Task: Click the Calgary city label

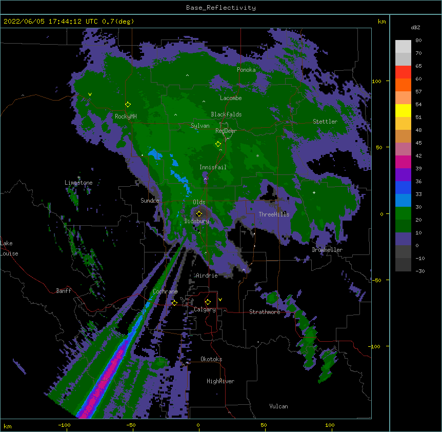Action: click(x=205, y=309)
